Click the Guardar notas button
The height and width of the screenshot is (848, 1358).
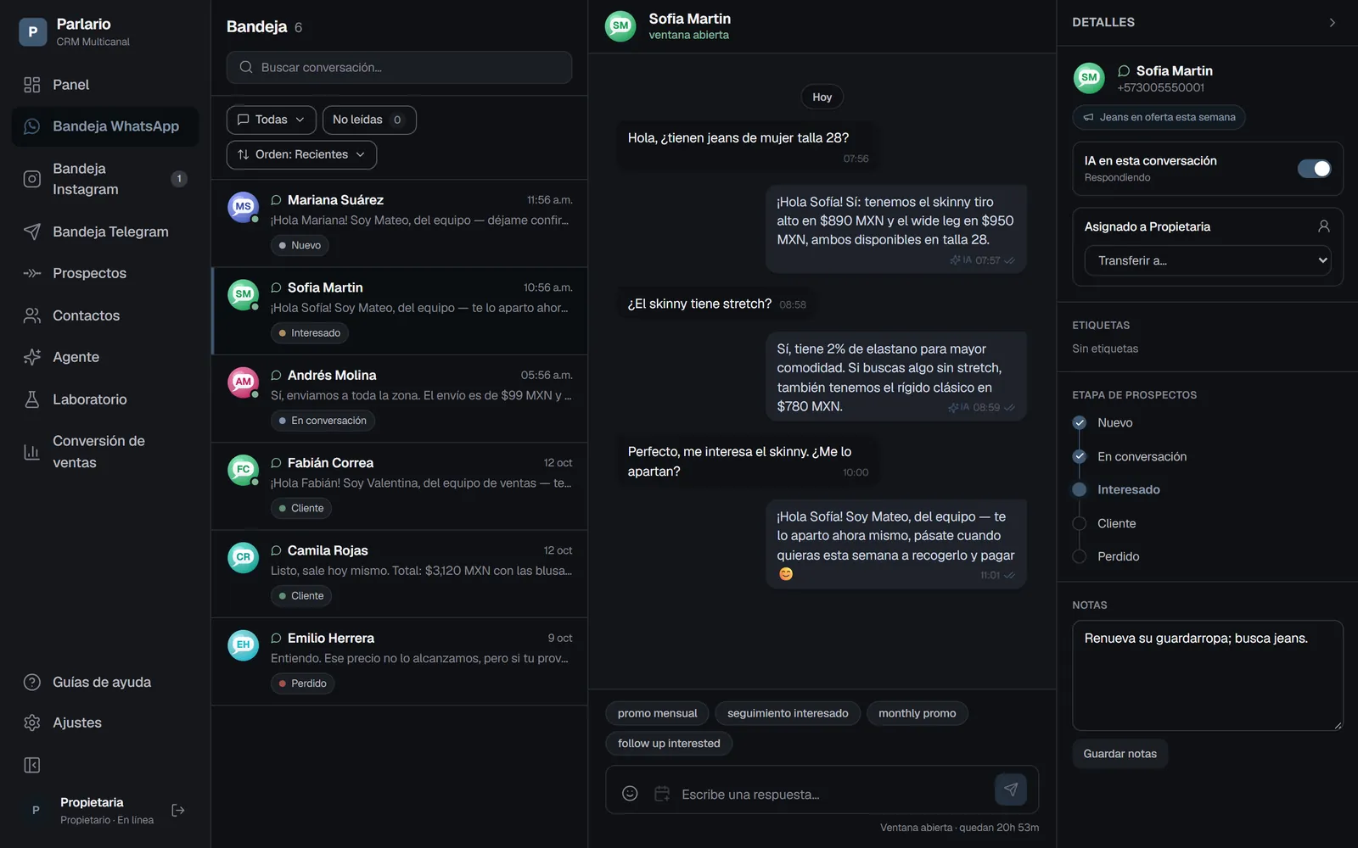point(1120,754)
